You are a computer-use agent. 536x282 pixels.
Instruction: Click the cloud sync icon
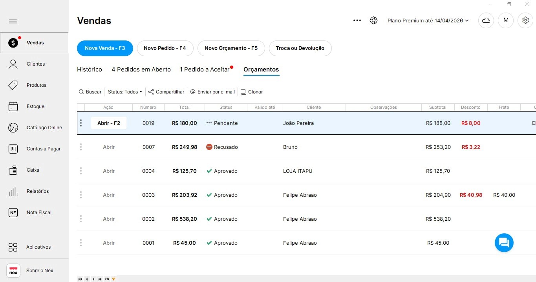pos(486,20)
